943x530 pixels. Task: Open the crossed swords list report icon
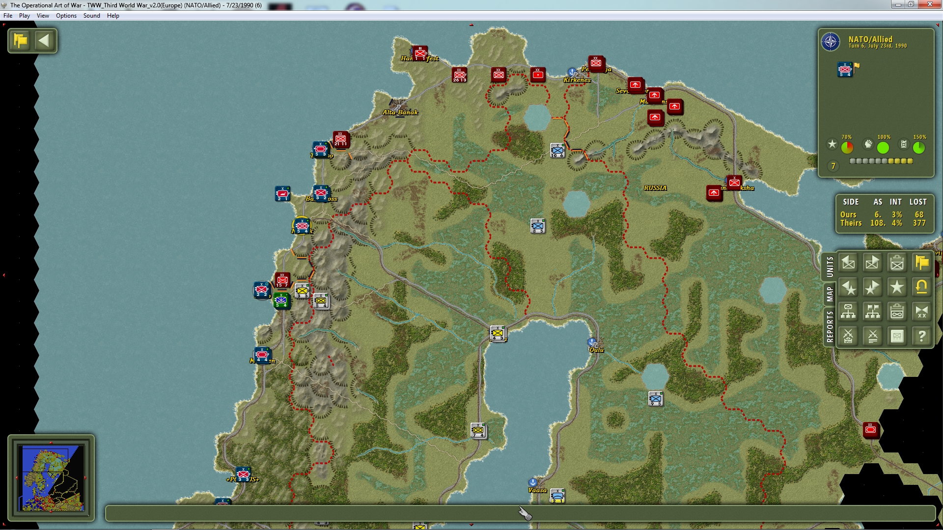click(873, 337)
